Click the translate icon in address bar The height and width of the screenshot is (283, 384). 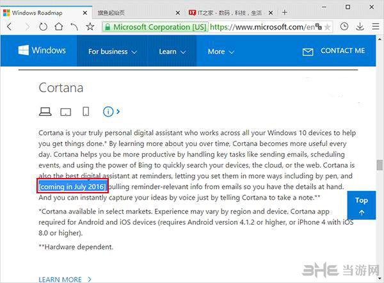pyautogui.click(x=318, y=26)
